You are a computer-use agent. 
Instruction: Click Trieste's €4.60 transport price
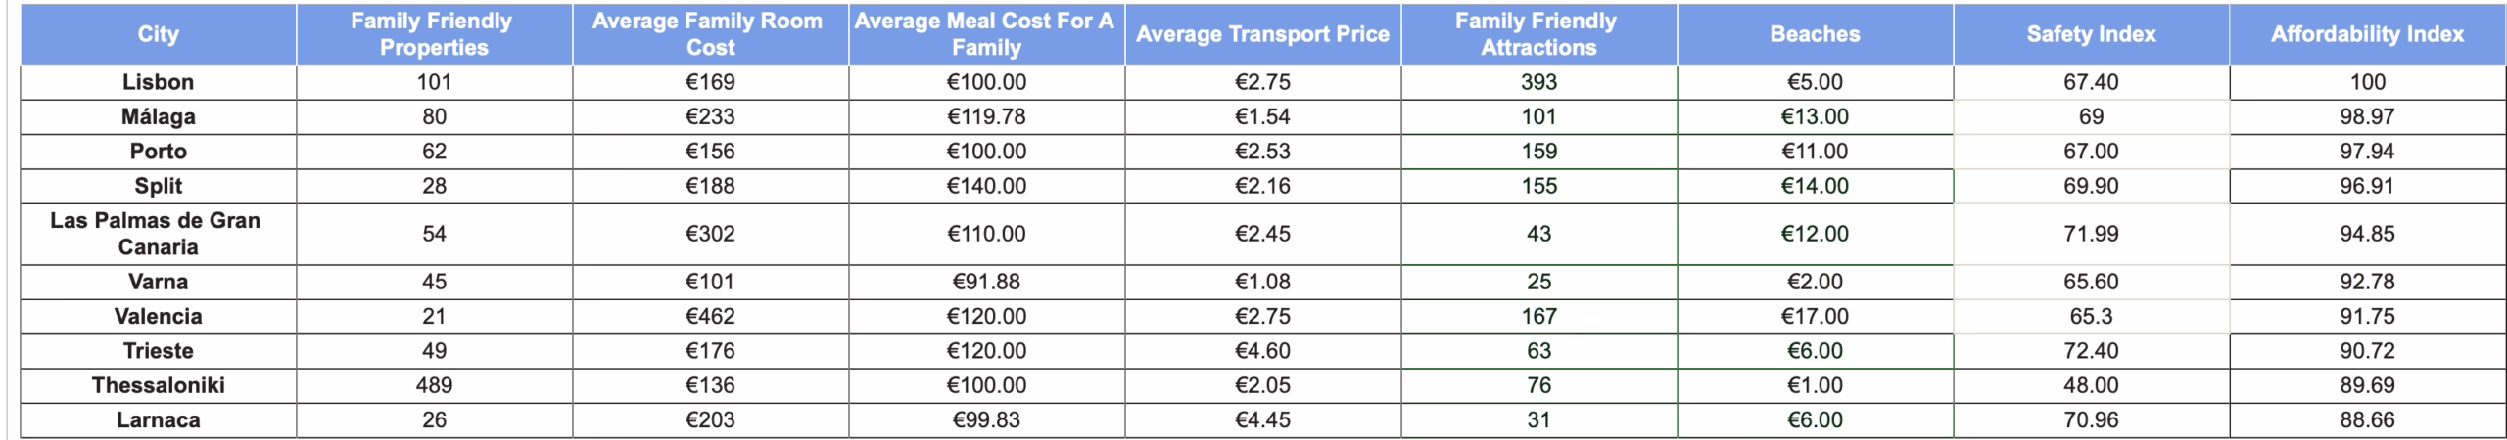1262,351
